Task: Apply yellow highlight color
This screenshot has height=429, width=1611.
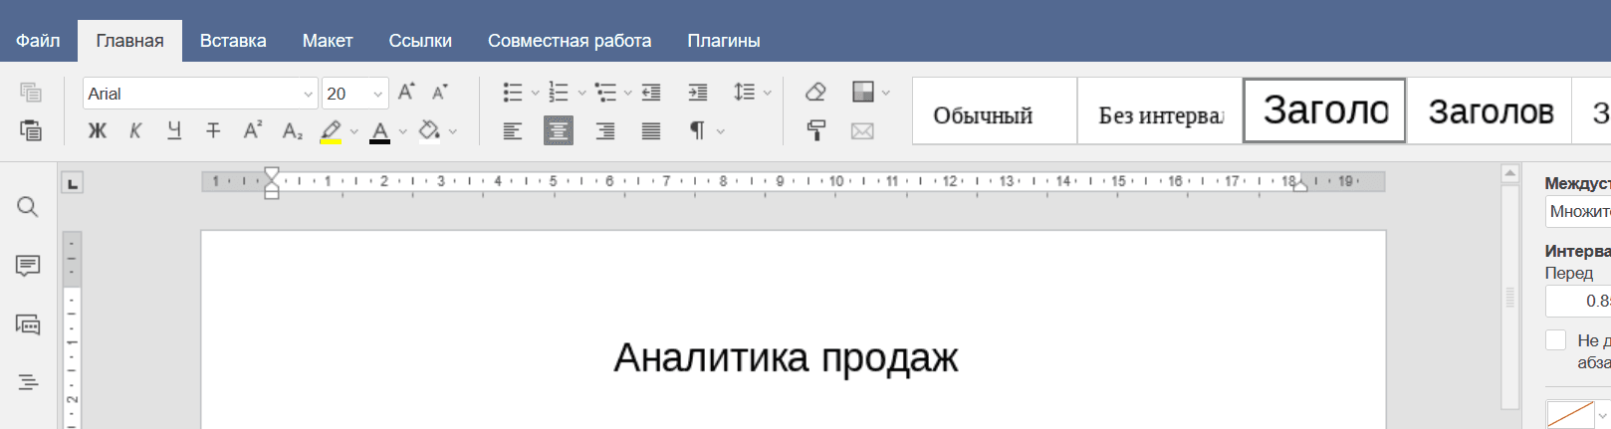Action: point(331,130)
